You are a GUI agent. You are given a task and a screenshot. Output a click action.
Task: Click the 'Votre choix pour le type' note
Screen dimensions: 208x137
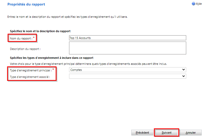(88, 64)
